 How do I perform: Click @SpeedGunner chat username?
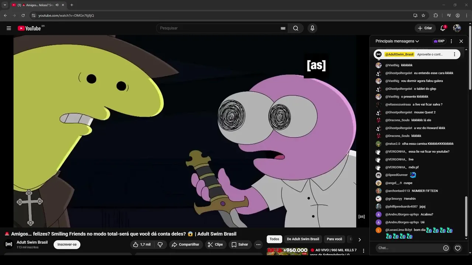click(x=396, y=175)
